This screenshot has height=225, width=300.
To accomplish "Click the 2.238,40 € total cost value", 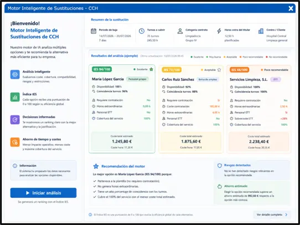I will (259, 142).
